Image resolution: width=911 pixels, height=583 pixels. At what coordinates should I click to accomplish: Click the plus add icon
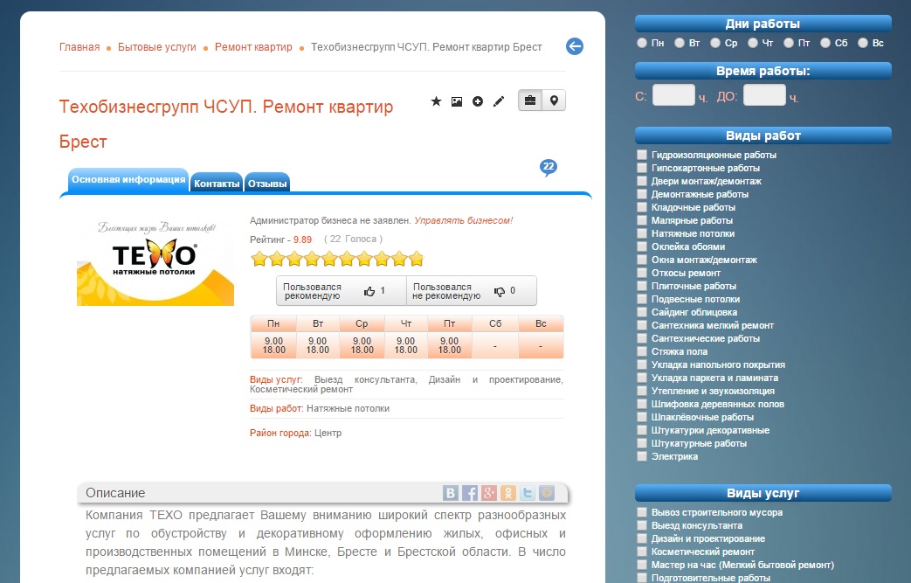click(478, 101)
